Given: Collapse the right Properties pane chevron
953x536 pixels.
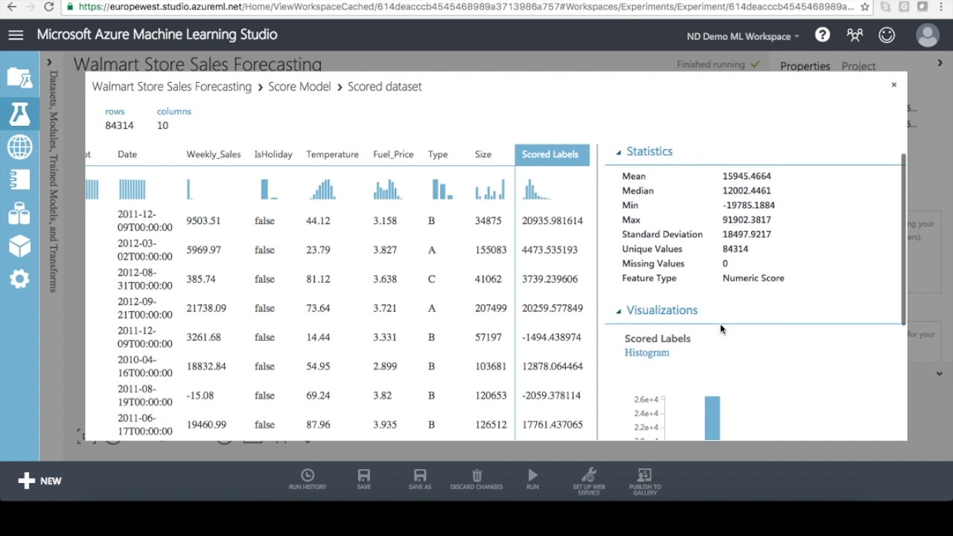Looking at the screenshot, I should click(940, 63).
